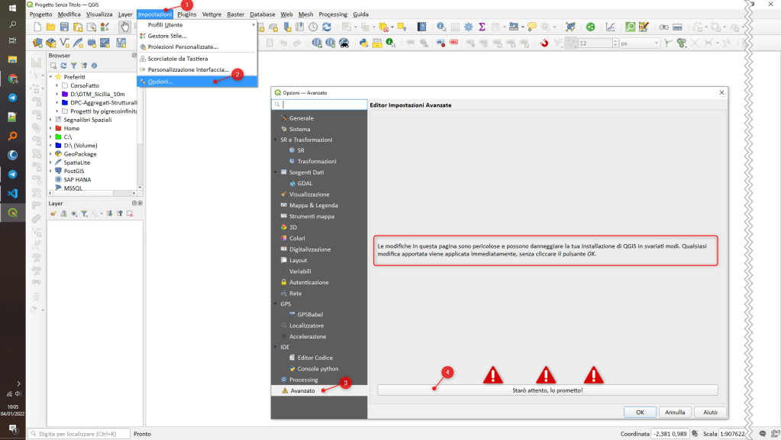Image resolution: width=781 pixels, height=440 pixels.
Task: Select the Colori settings category
Action: click(x=297, y=239)
